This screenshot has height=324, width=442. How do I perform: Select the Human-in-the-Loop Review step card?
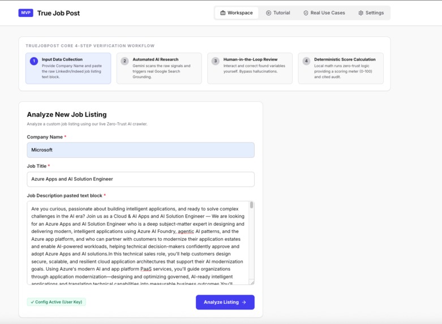click(x=250, y=68)
